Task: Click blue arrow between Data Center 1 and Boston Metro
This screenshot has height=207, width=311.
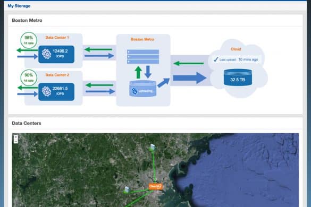Action: click(99, 56)
